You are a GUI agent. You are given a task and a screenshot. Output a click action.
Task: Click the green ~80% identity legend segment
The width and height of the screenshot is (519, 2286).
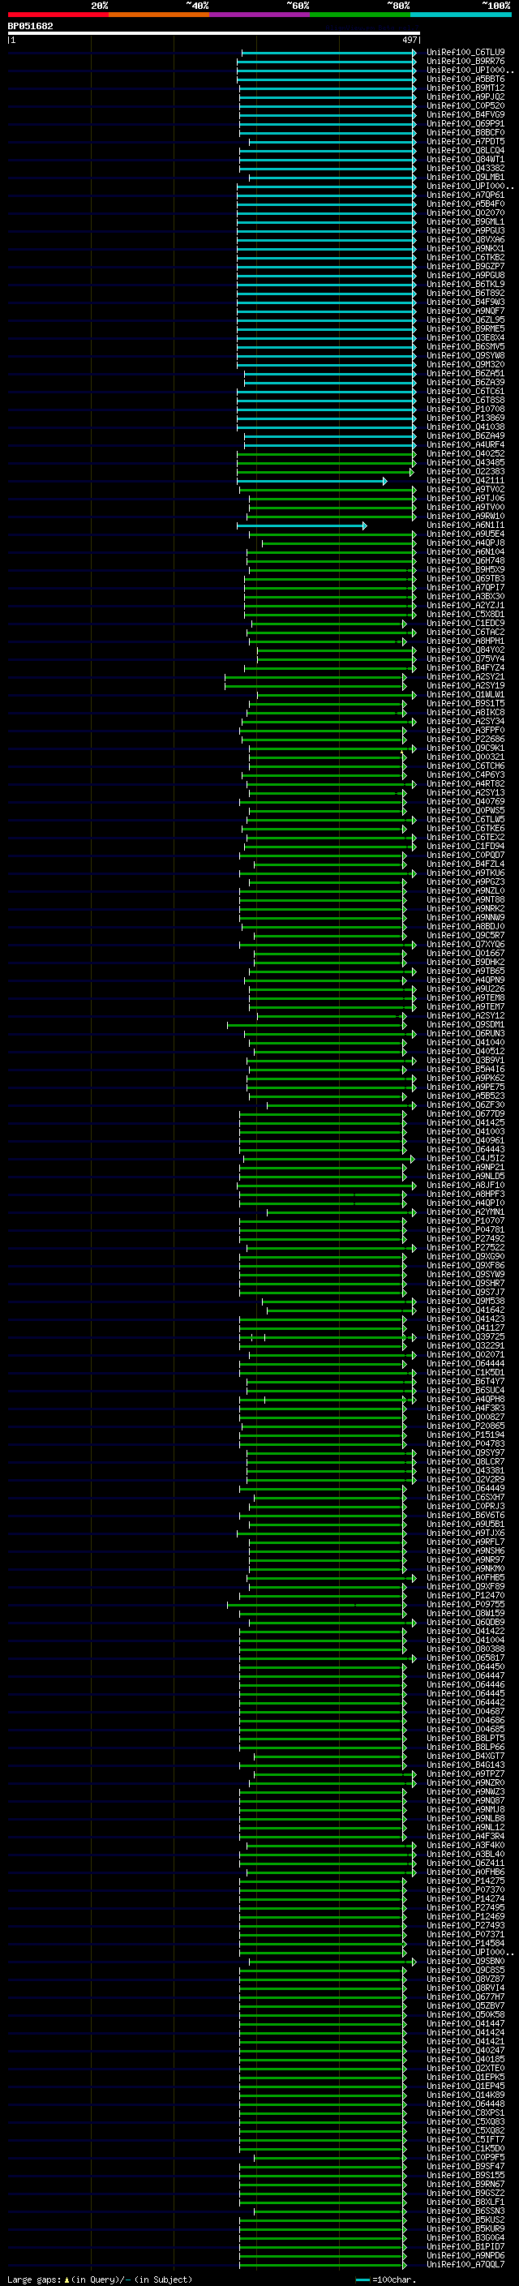click(360, 15)
